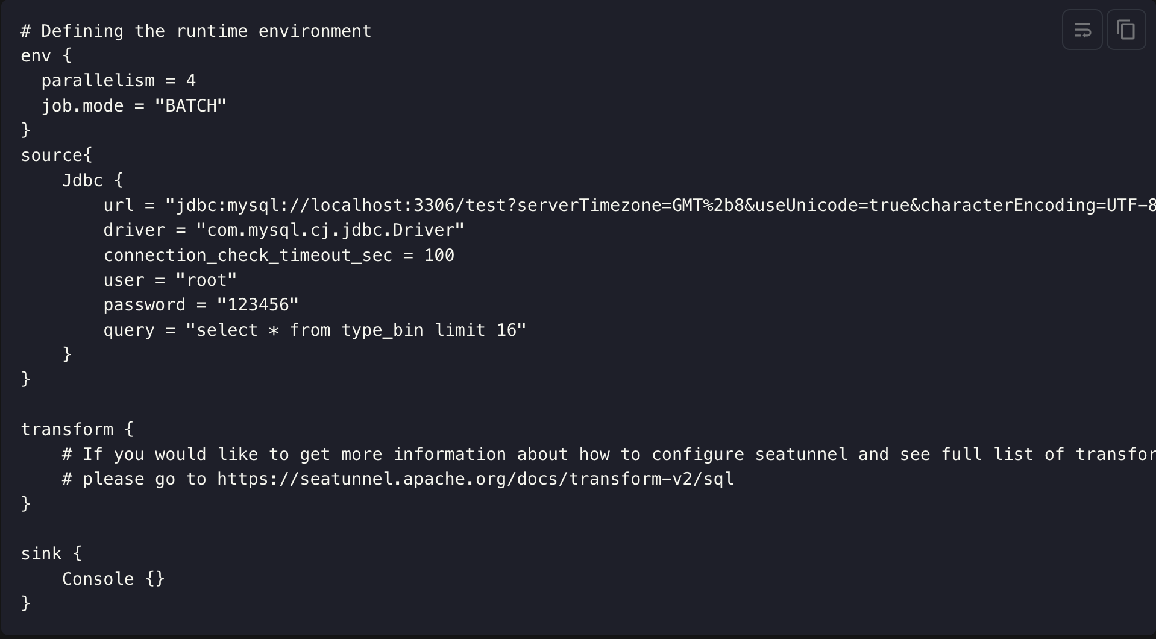
Task: Click the password "123456" value
Action: coord(258,305)
